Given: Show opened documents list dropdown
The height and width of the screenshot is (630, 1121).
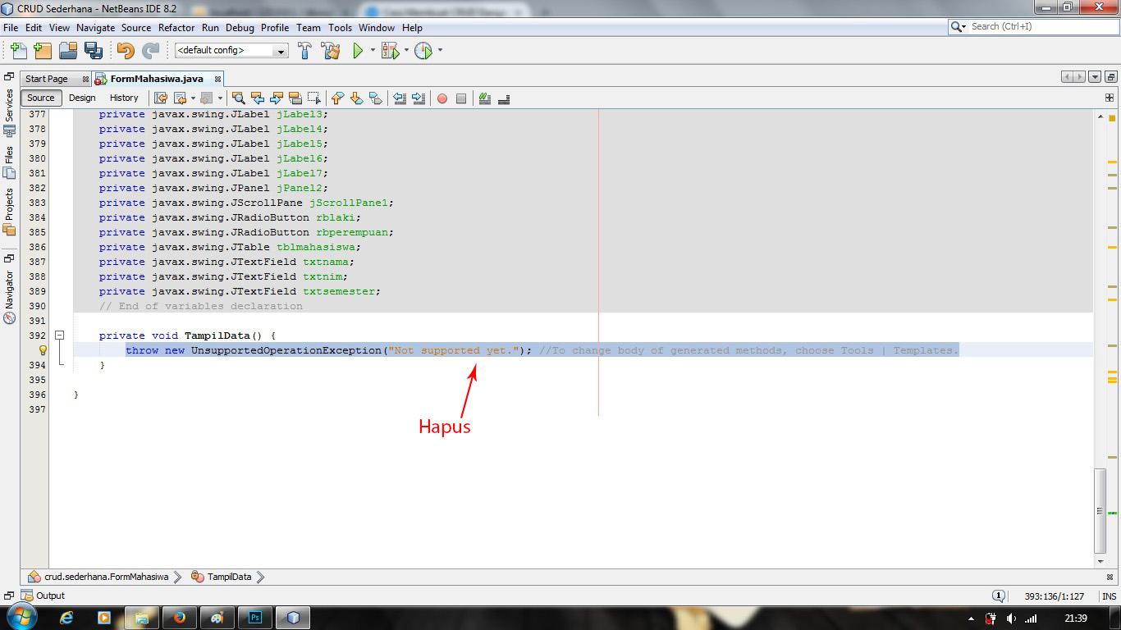Looking at the screenshot, I should 1095,77.
